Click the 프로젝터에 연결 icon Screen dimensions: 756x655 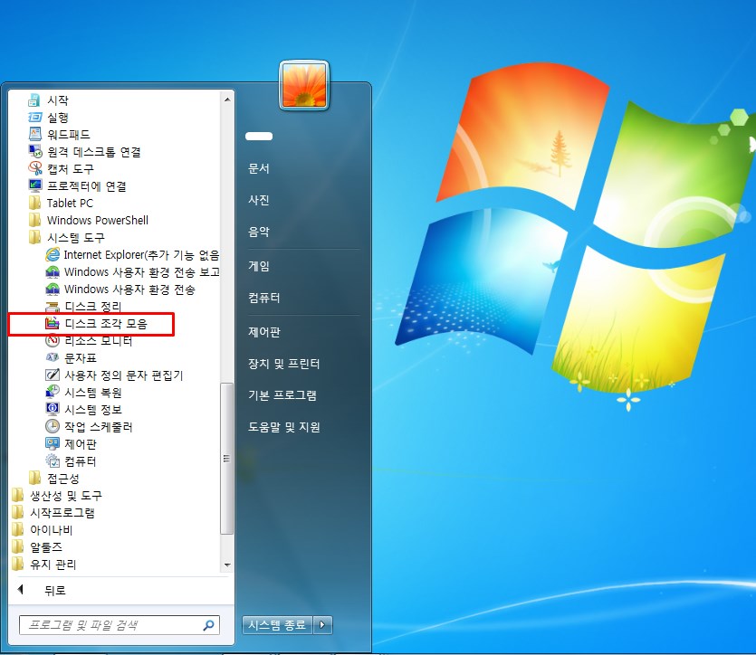34,185
